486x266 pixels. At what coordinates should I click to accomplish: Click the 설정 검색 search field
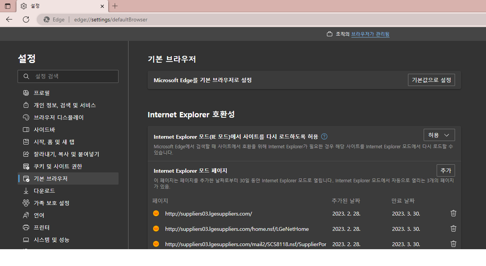[x=68, y=76]
